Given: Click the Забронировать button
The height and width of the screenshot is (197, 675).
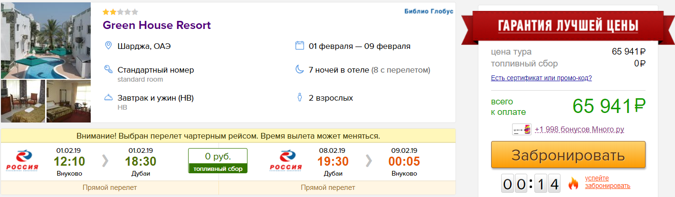Looking at the screenshot, I should click(568, 155).
